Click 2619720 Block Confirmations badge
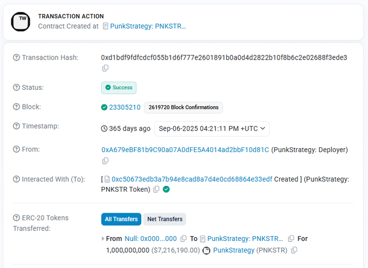Viewport: 368px width, 268px height. click(183, 107)
